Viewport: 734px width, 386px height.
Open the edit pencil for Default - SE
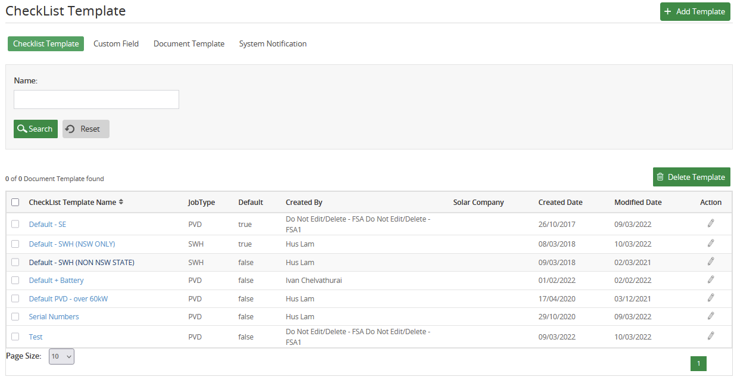[x=710, y=224]
